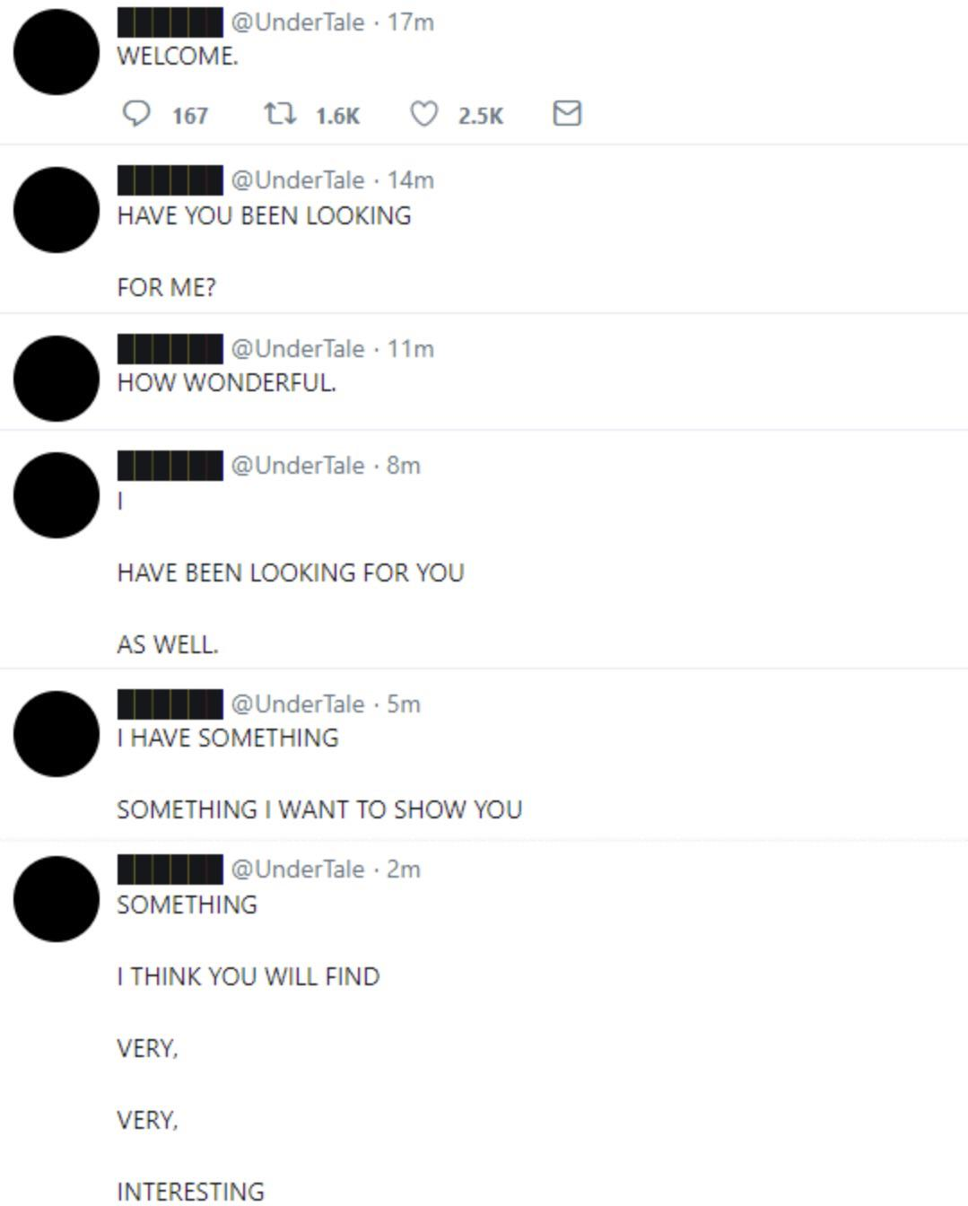The height and width of the screenshot is (1206, 968).
Task: Open the 2m timestamp link
Action: [x=404, y=869]
